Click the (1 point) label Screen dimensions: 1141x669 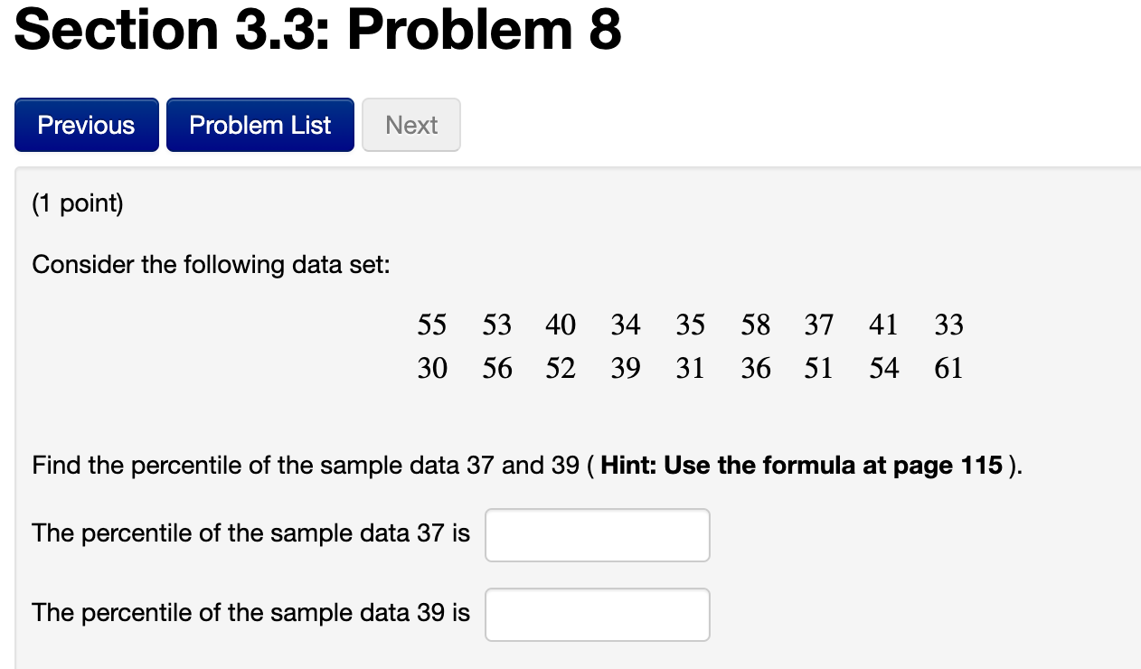78,203
